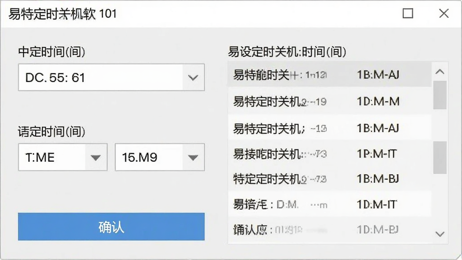This screenshot has width=462, height=260.
Task: Click the T:ME field text
Action: tap(40, 158)
